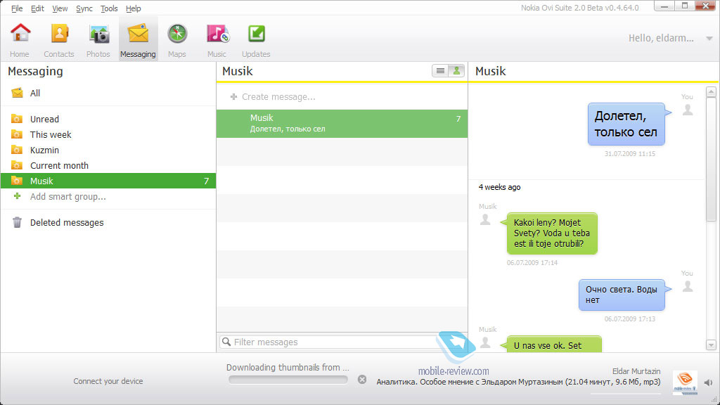Switch to conversation view toggle
The height and width of the screenshot is (405, 720).
[x=456, y=71]
